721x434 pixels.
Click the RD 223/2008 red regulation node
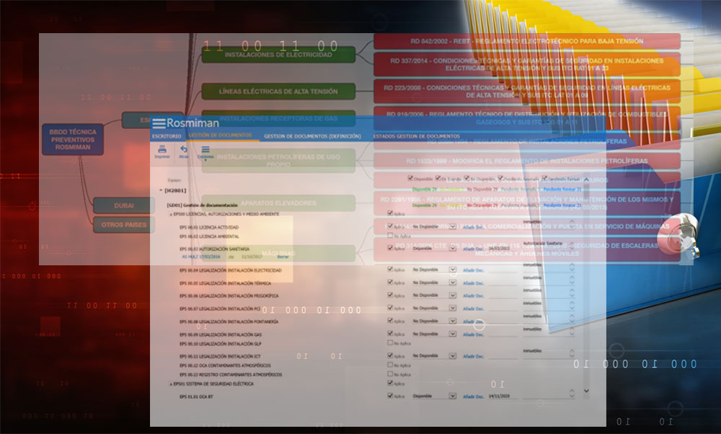527,91
